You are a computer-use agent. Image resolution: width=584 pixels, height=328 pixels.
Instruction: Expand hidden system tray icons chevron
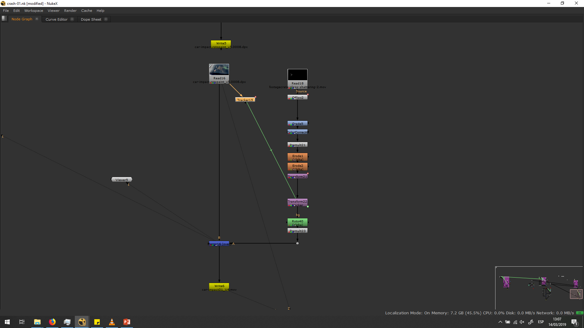tap(500, 322)
